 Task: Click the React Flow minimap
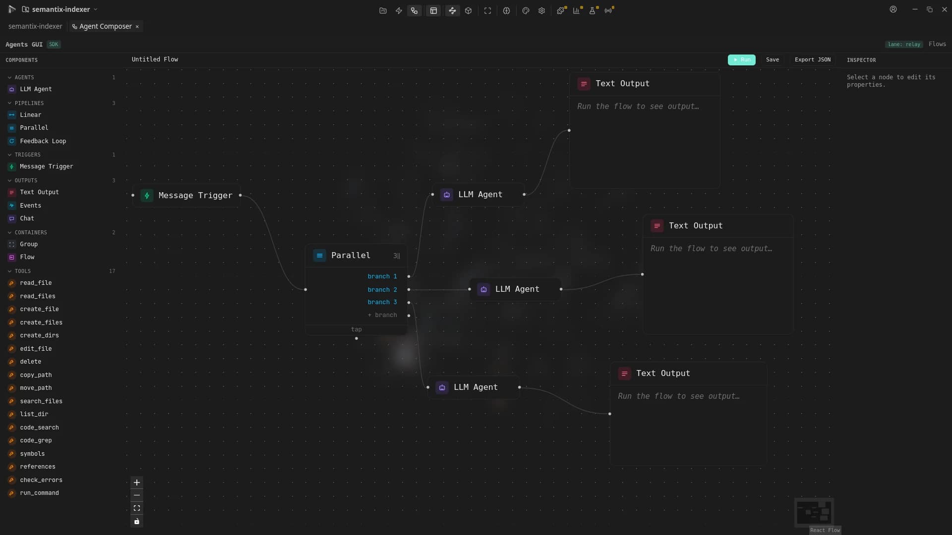pyautogui.click(x=814, y=513)
